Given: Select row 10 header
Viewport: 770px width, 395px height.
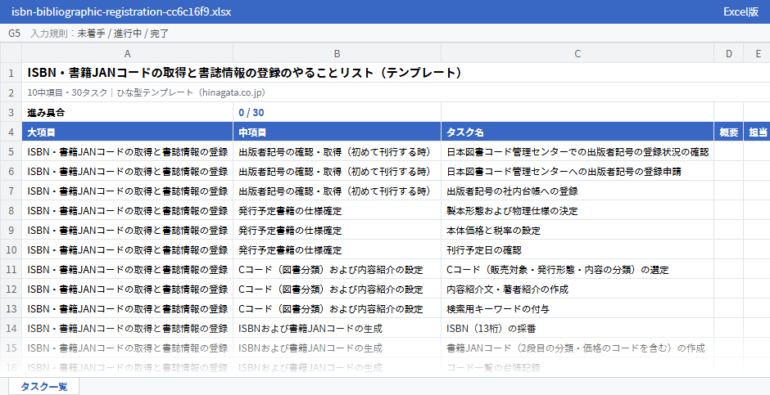Looking at the screenshot, I should point(11,249).
